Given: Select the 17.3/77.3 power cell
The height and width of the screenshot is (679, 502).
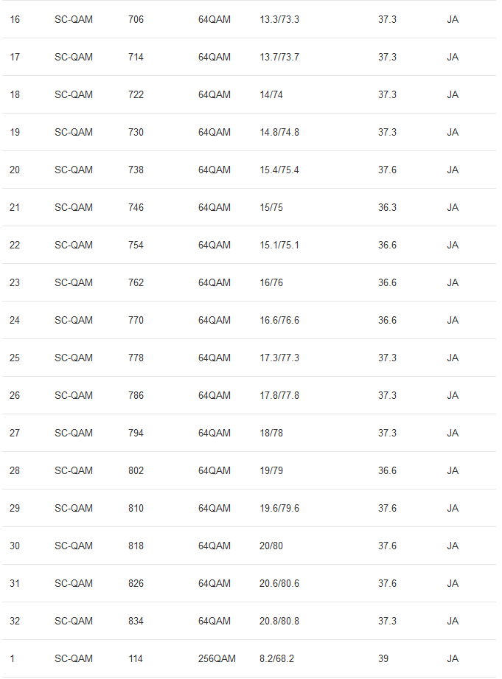Looking at the screenshot, I should [x=279, y=358].
